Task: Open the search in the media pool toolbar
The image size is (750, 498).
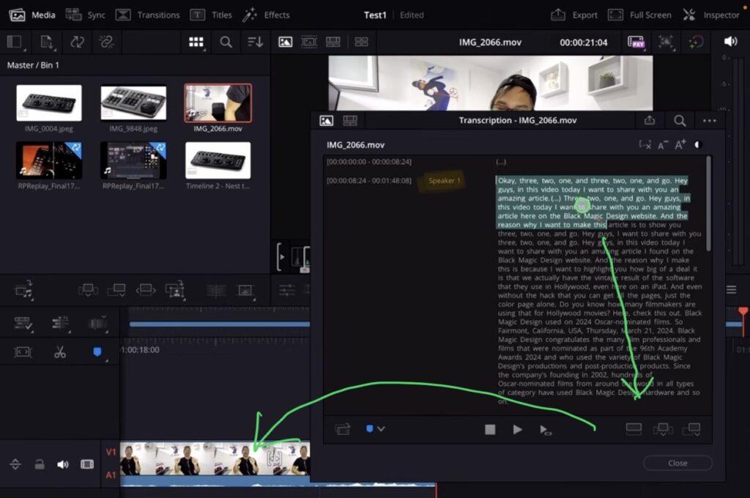Action: point(225,42)
